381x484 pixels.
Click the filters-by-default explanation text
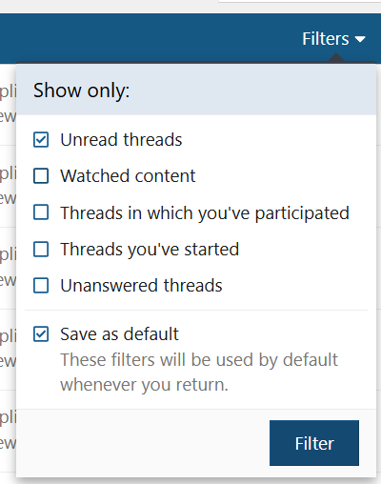tap(199, 373)
